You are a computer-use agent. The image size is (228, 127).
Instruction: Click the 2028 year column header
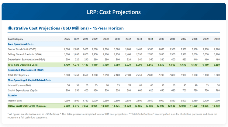85,39
